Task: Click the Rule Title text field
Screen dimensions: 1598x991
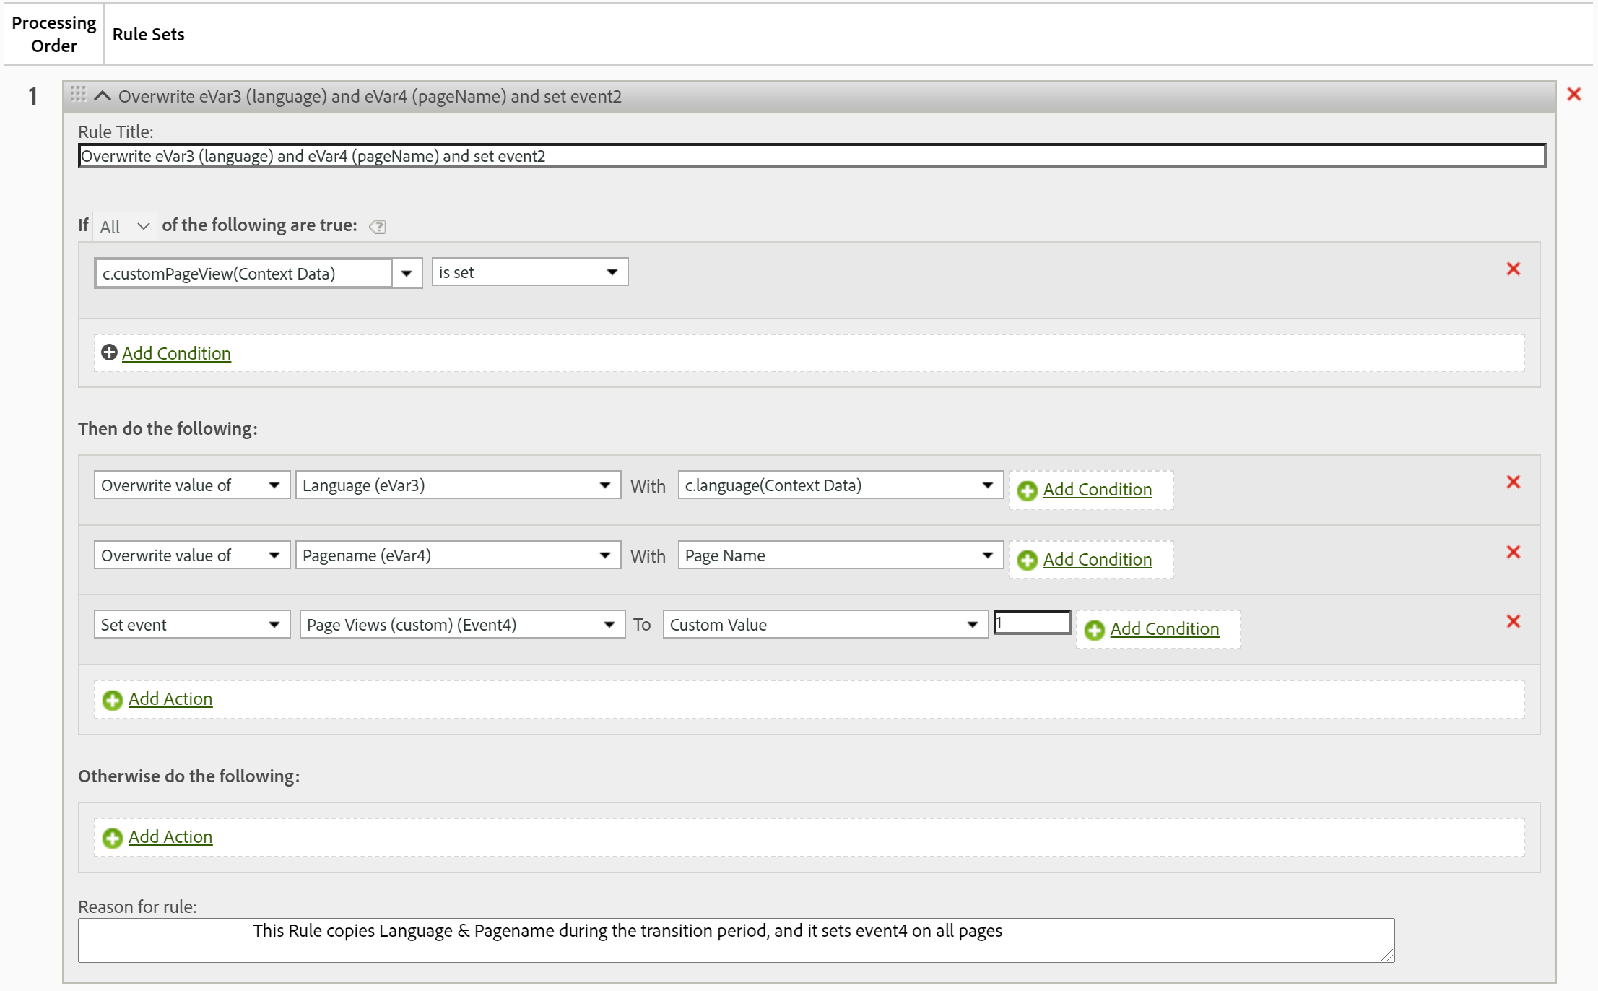Action: (811, 156)
